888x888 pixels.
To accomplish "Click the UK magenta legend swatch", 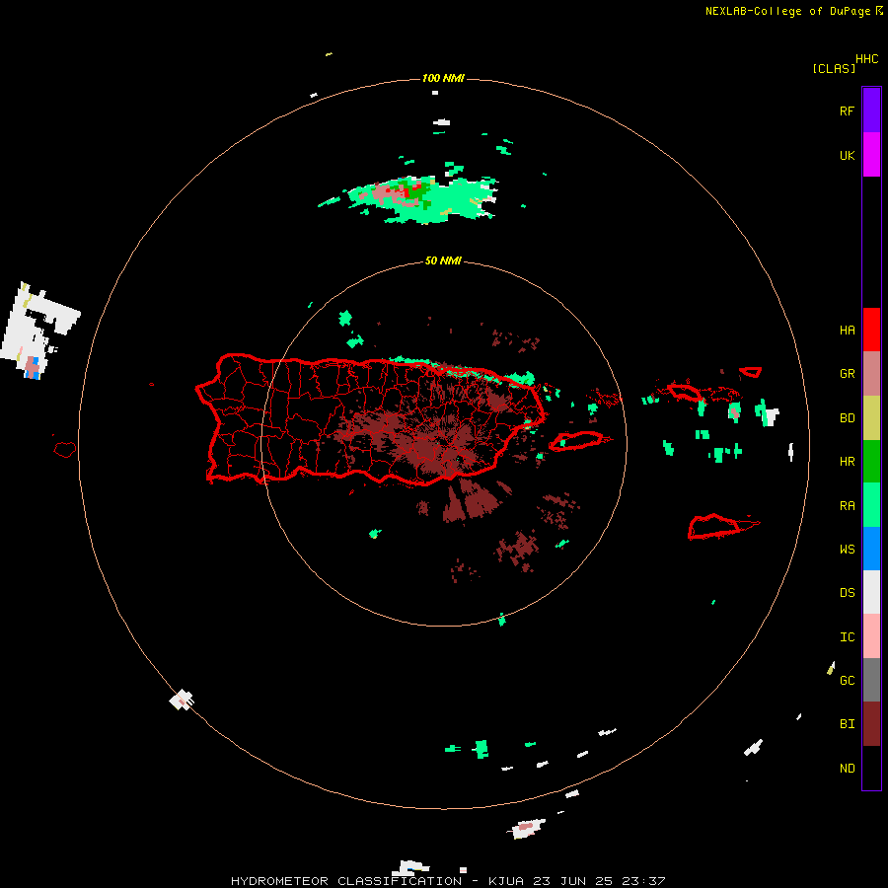I will [871, 155].
